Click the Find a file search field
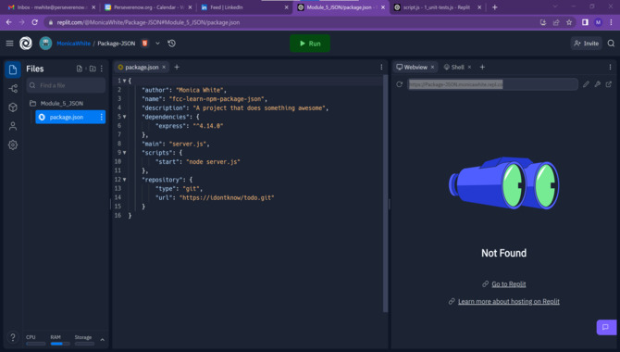Image resolution: width=620 pixels, height=352 pixels. pyautogui.click(x=66, y=85)
